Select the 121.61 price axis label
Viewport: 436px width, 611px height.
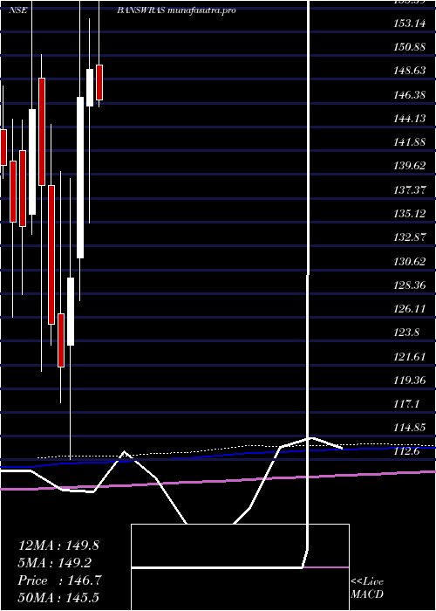410,356
